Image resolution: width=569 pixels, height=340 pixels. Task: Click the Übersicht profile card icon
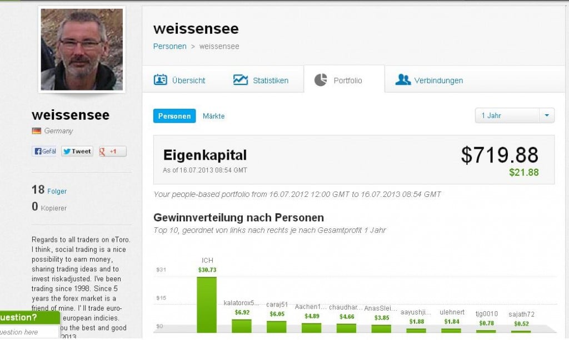(160, 80)
